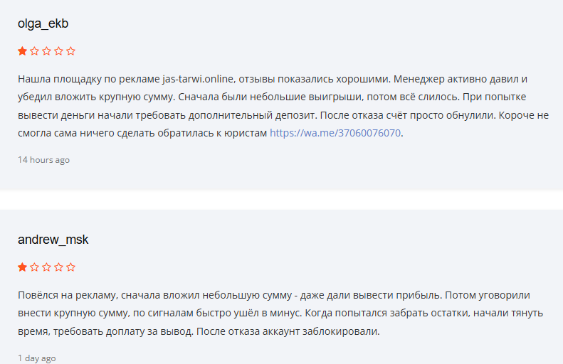
Task: Open the olga_ekb reviewer name
Action: (43, 23)
